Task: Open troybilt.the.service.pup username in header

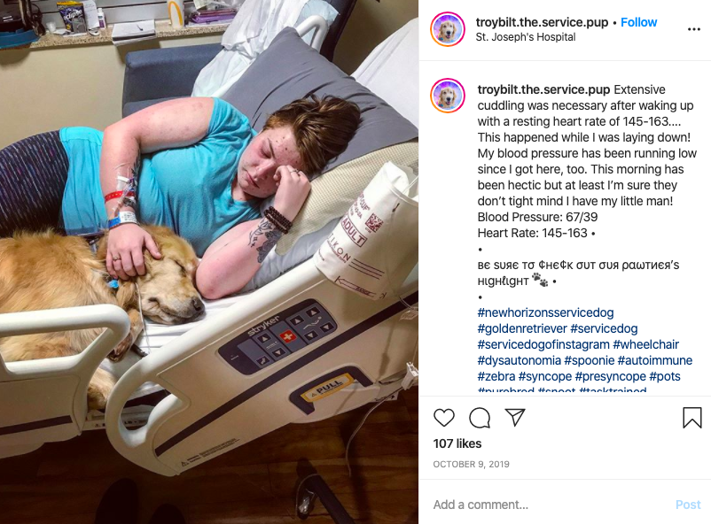Action: pos(542,22)
